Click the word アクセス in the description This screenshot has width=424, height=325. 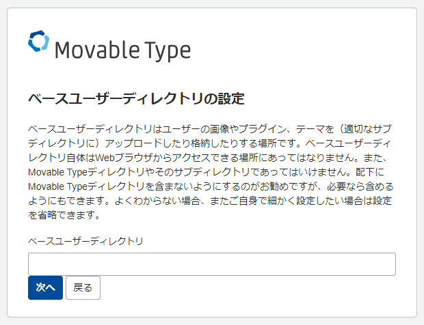pyautogui.click(x=191, y=158)
